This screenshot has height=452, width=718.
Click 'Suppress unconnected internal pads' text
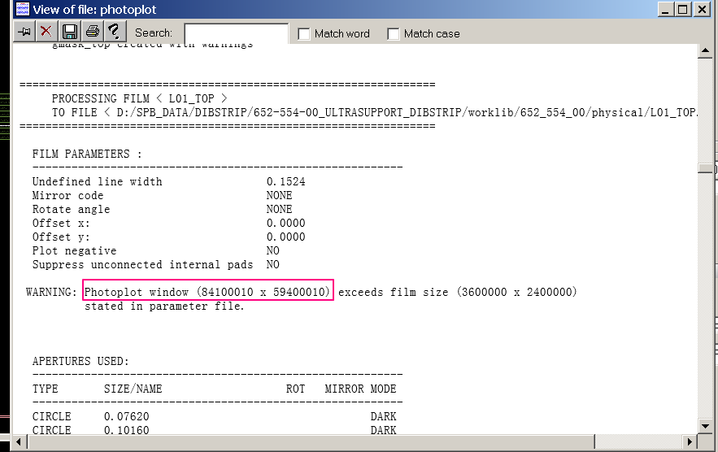pyautogui.click(x=142, y=265)
